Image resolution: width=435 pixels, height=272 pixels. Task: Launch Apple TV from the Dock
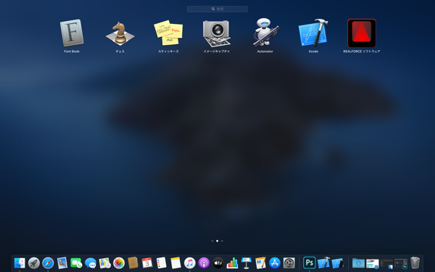tap(218, 263)
